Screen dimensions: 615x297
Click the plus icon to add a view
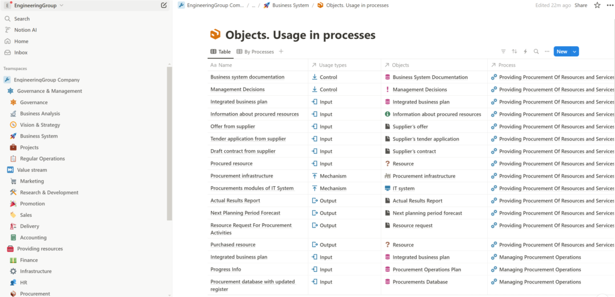281,51
